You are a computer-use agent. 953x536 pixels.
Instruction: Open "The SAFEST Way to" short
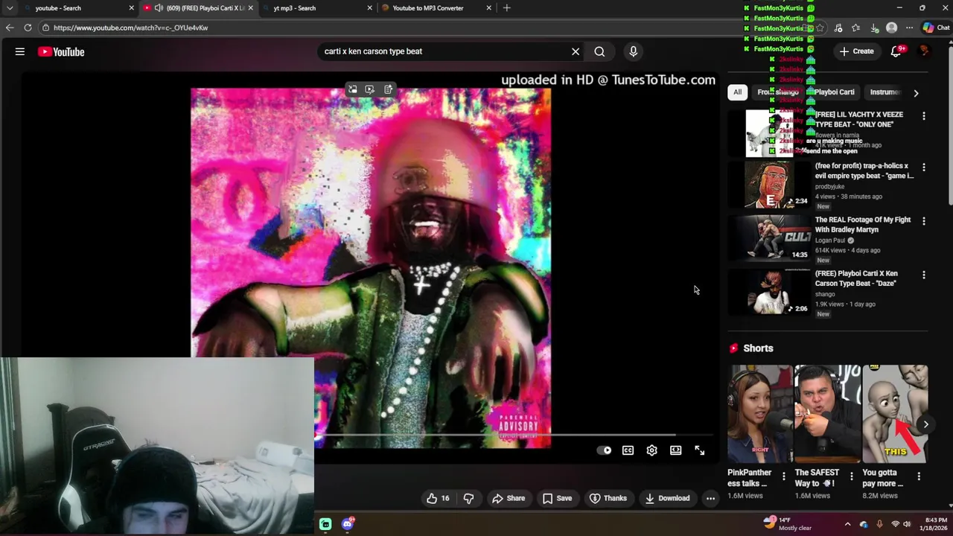point(827,414)
